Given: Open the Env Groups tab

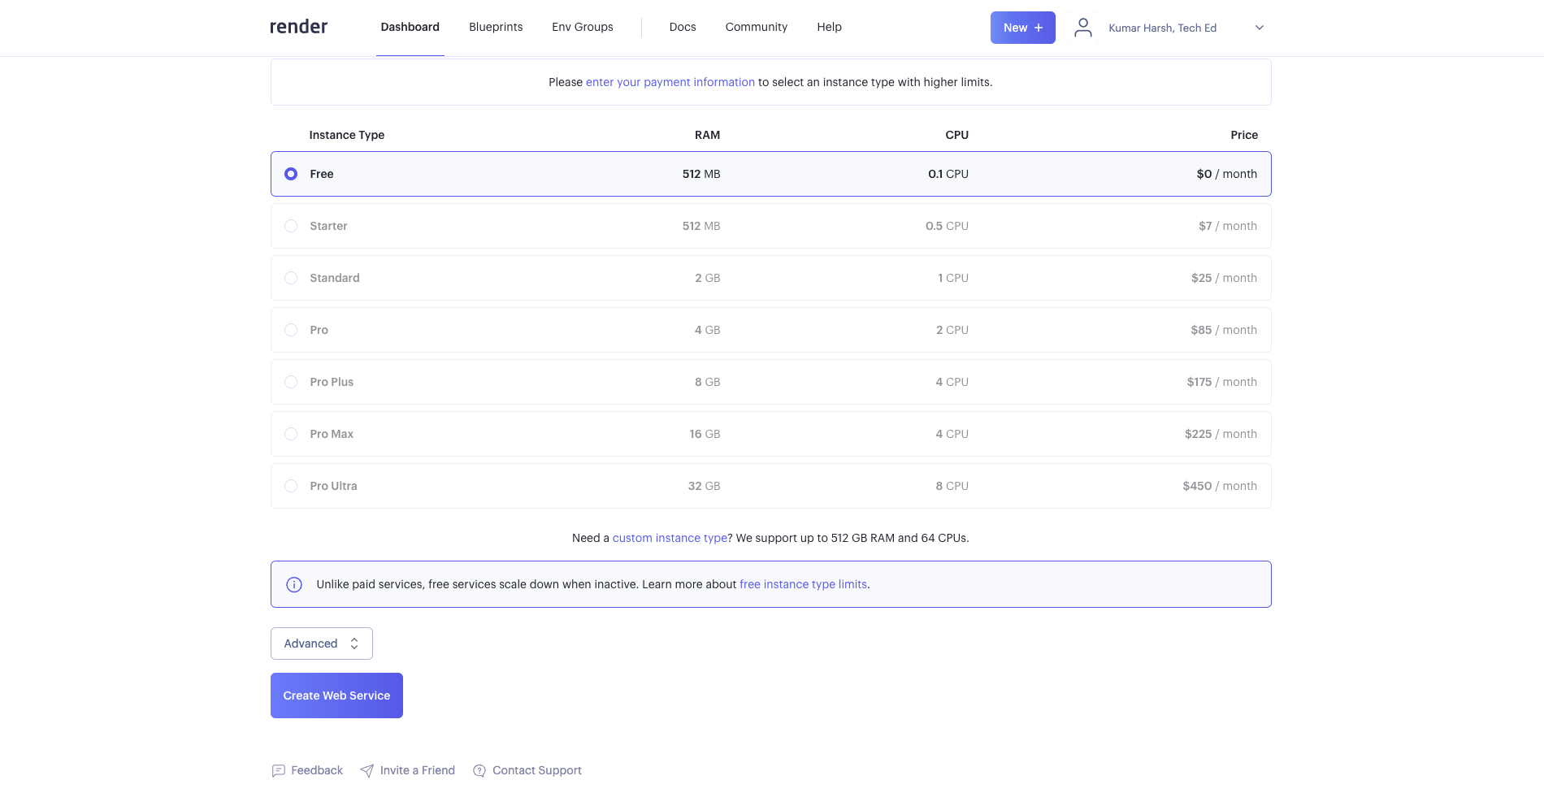Looking at the screenshot, I should (582, 27).
